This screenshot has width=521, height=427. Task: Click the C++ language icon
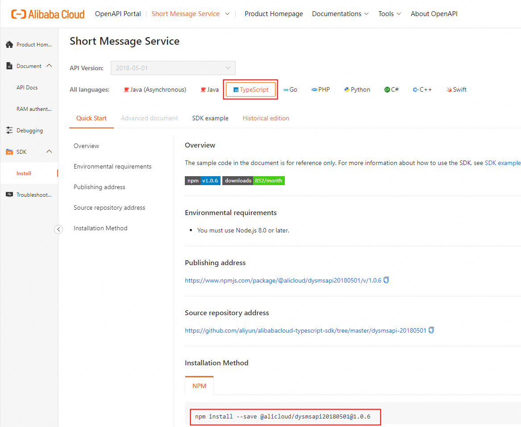[x=416, y=89]
